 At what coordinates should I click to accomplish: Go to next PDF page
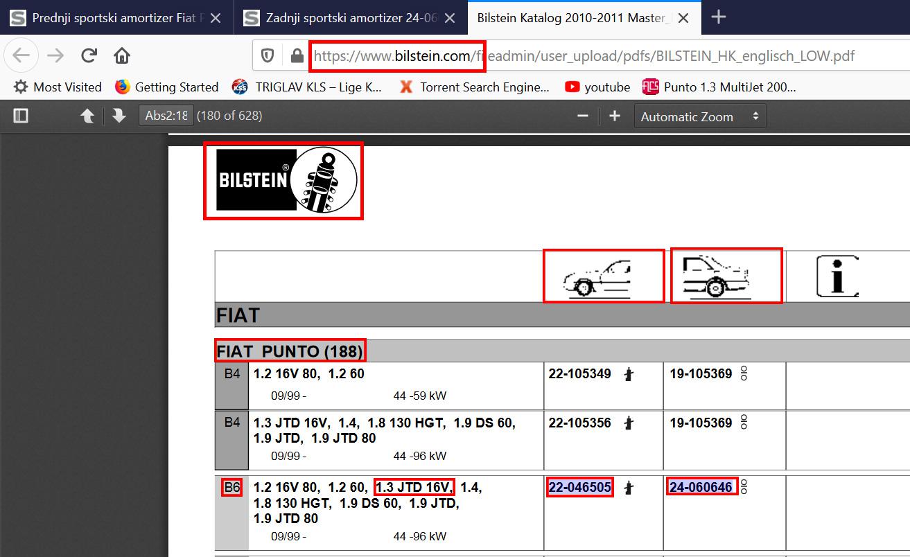119,116
